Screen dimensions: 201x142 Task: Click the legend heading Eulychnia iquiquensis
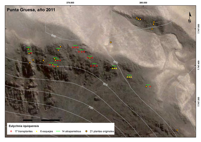coord(23,126)
